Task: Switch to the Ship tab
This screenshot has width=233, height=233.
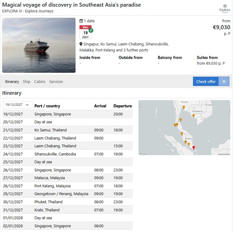Action: (x=27, y=82)
